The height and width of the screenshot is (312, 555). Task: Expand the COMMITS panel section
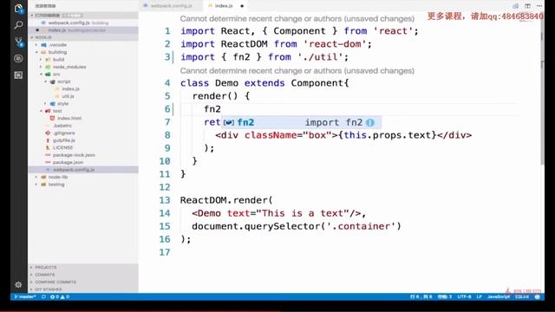coord(83,275)
